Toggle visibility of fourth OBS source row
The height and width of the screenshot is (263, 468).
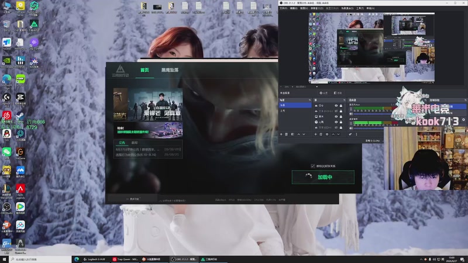[x=336, y=122]
